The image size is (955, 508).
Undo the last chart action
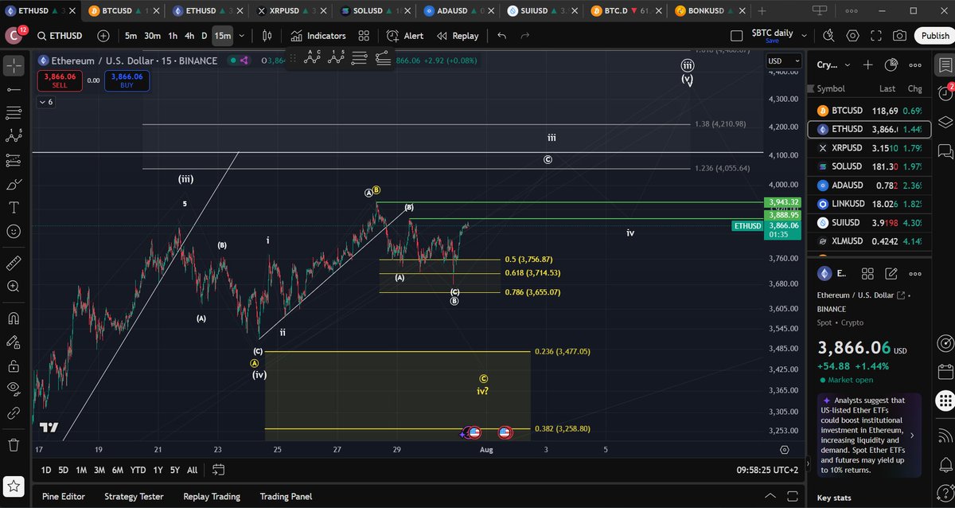[x=501, y=36]
